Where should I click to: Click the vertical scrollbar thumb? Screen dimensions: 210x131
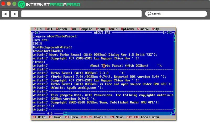(x=174, y=40)
